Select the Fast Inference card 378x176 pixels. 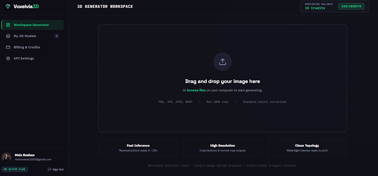138,148
